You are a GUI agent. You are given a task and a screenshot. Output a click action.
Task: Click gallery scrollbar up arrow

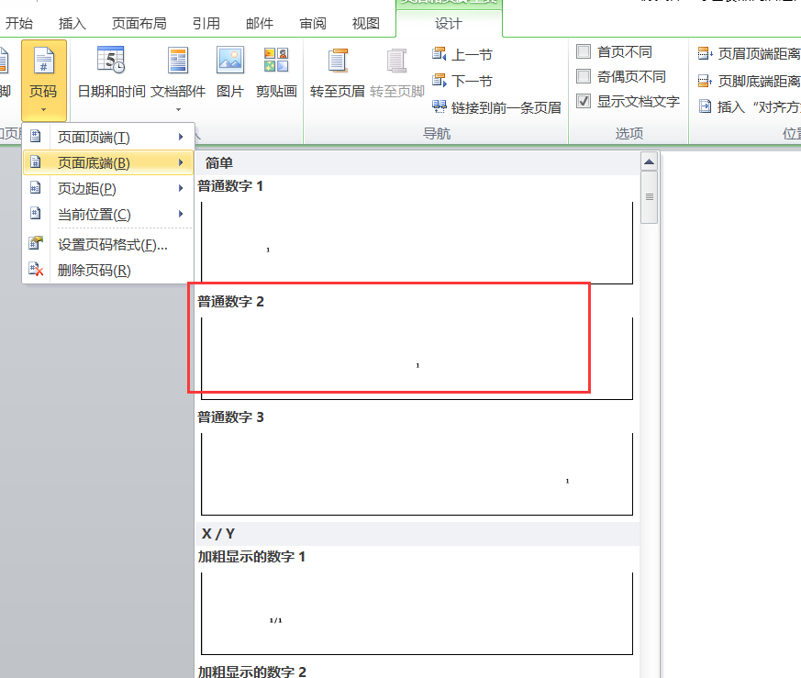point(649,162)
